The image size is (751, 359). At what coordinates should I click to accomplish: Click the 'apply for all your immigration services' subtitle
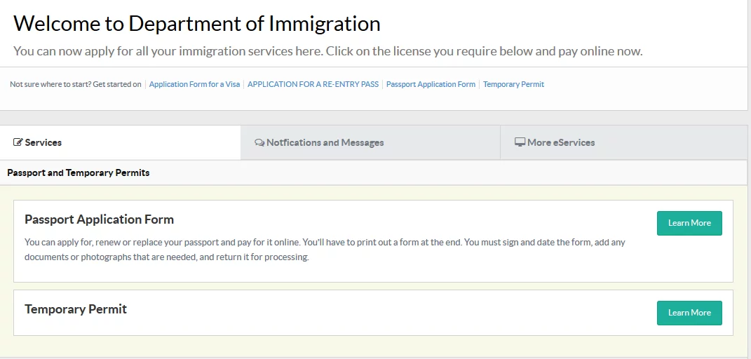327,51
